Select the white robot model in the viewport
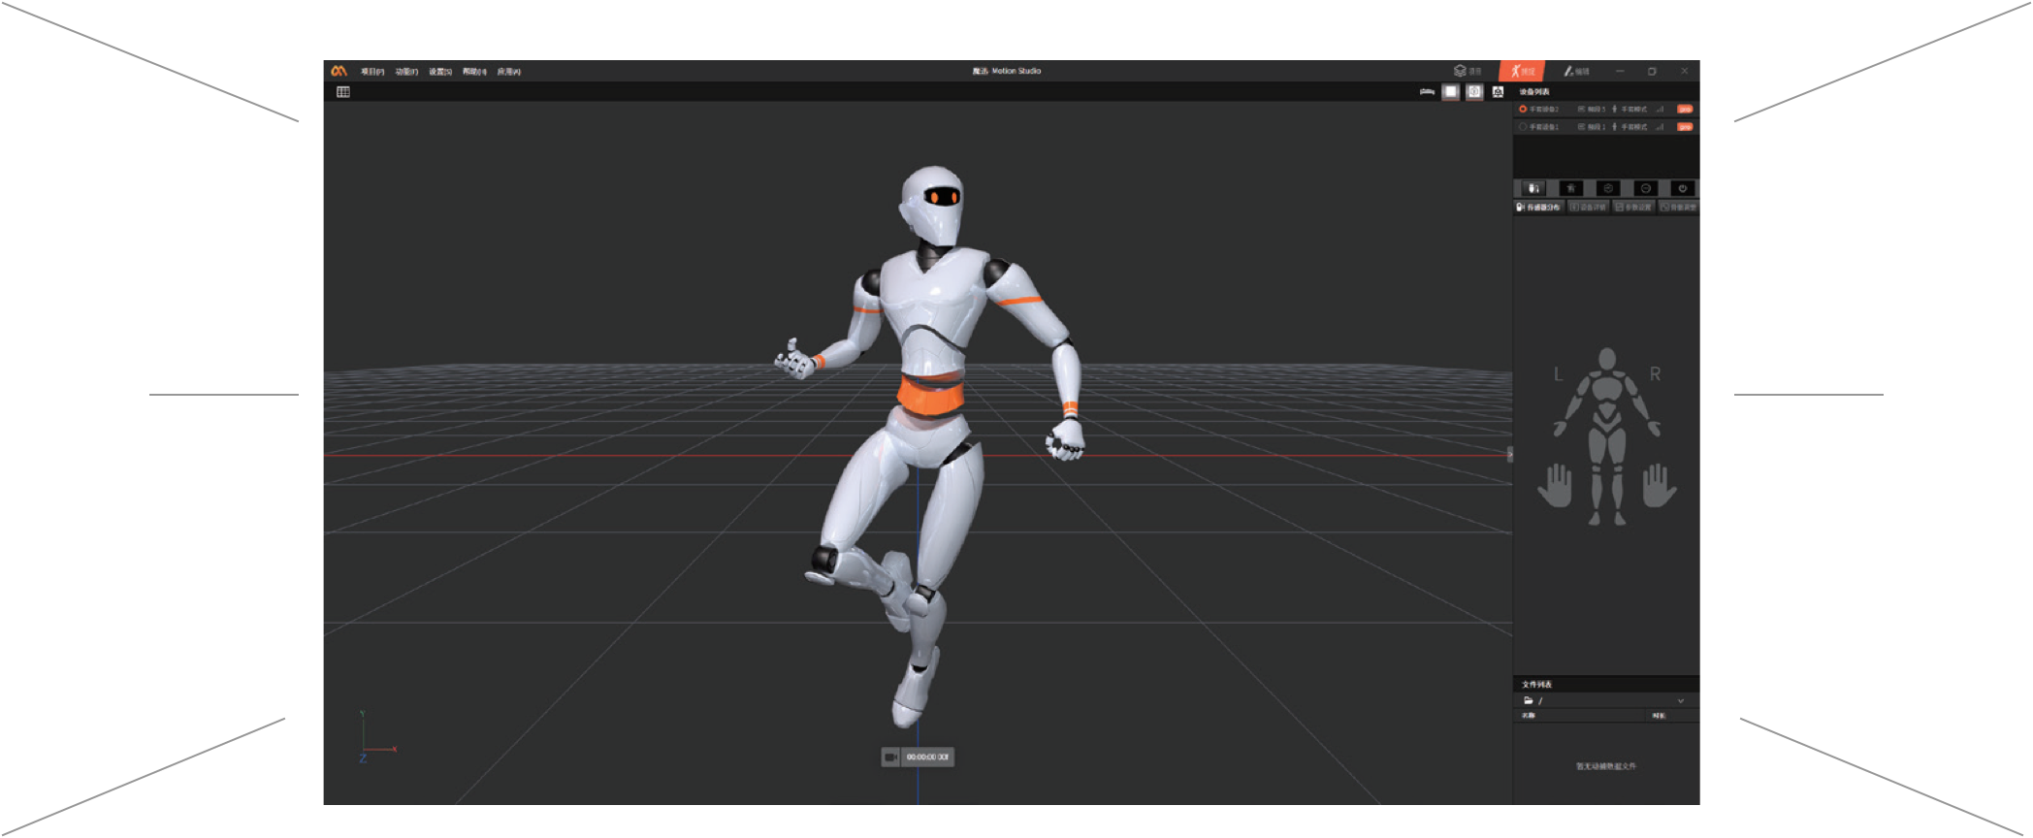 tap(929, 446)
